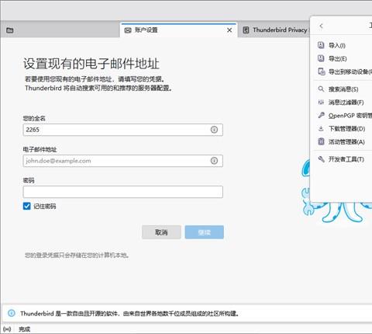Image resolution: width=372 pixels, height=334 pixels.
Task: Focus the email address input field
Action: pos(123,161)
